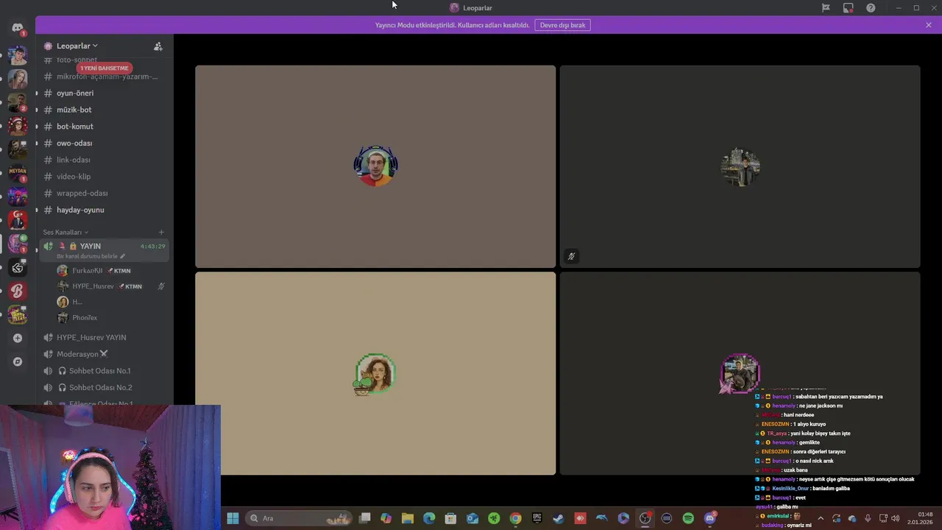This screenshot has height=530, width=942.
Task: Expand threads of hayday-oyunu channel
Action: click(x=37, y=210)
